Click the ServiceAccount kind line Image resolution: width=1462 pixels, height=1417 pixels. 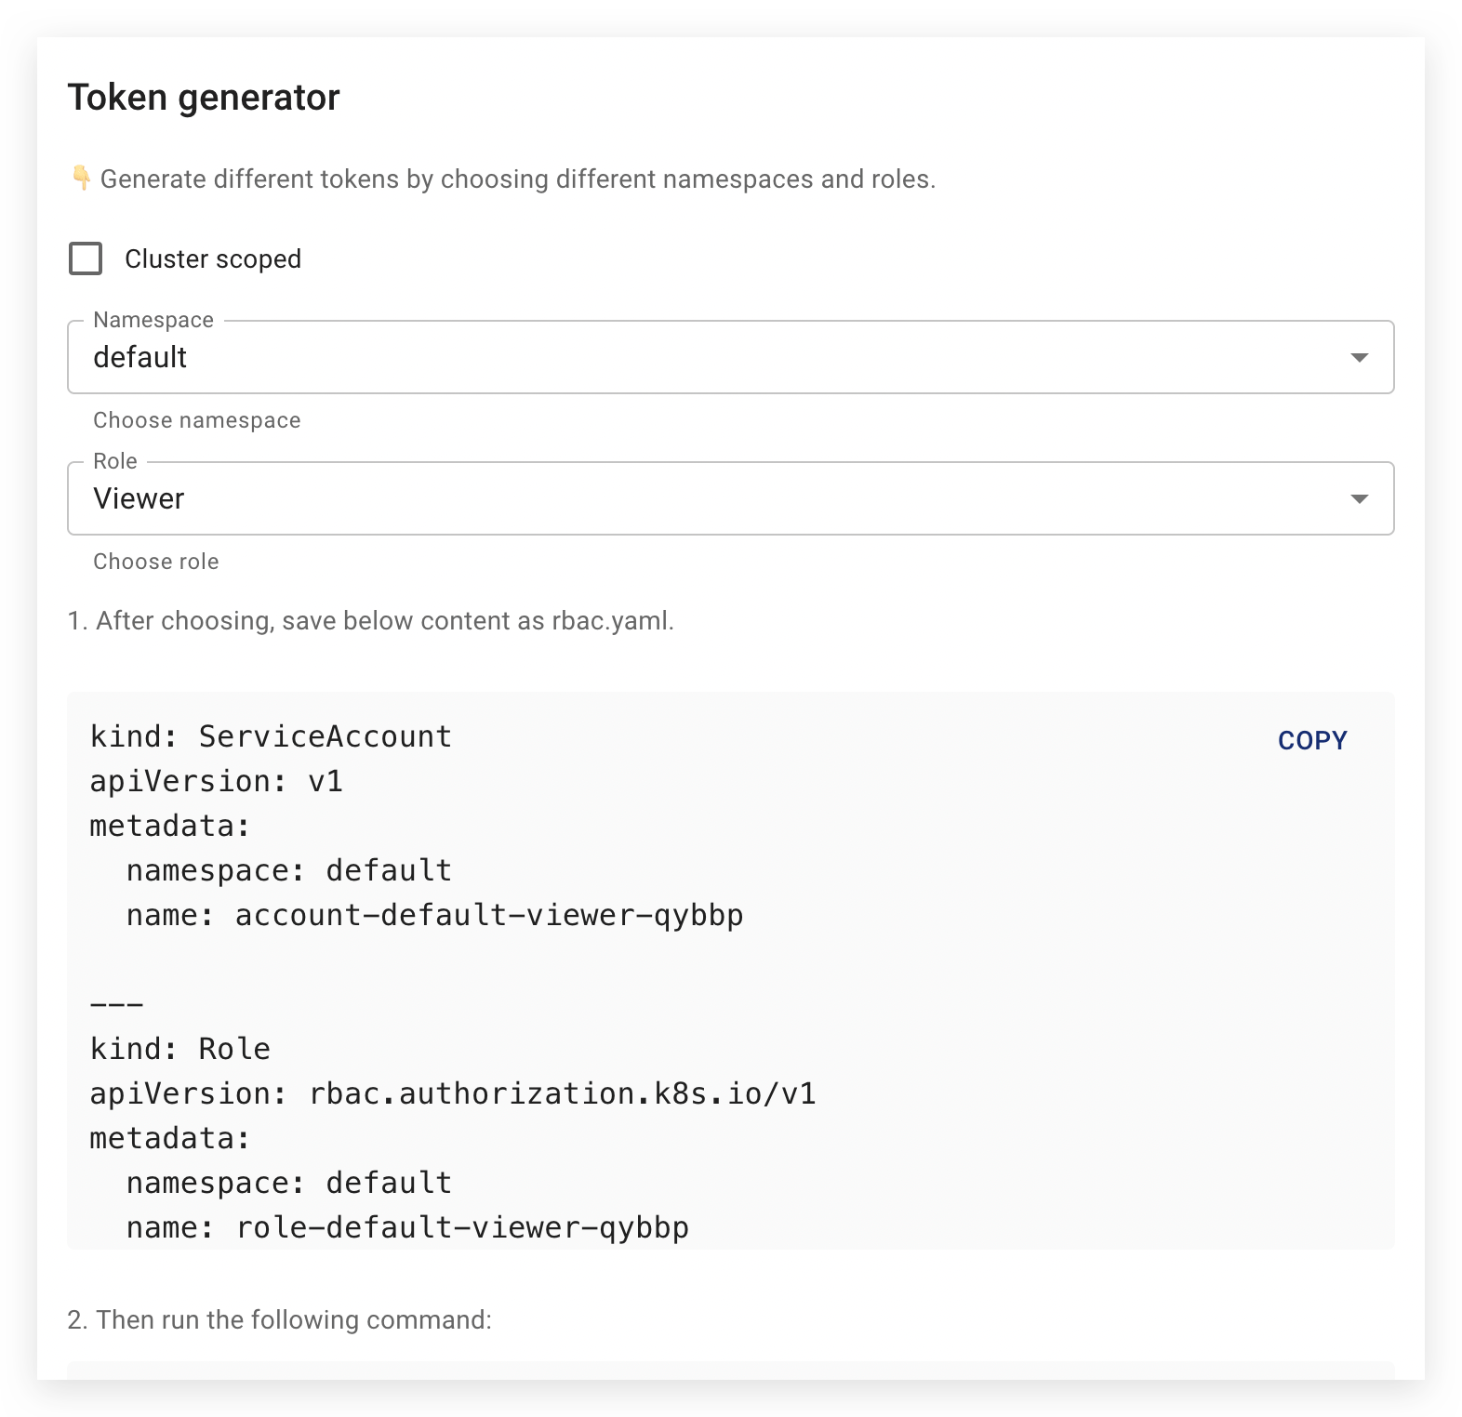click(269, 735)
